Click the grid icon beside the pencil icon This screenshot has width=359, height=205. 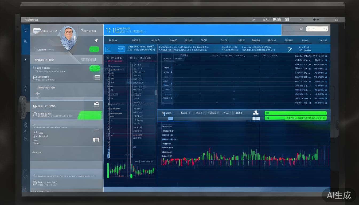point(121,49)
